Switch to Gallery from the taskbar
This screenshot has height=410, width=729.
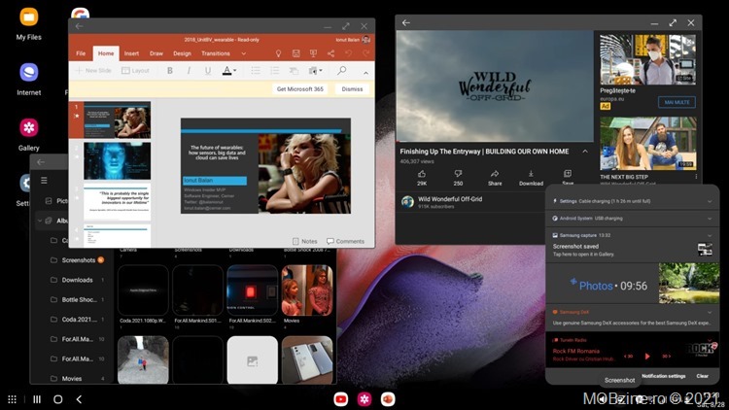pos(364,399)
